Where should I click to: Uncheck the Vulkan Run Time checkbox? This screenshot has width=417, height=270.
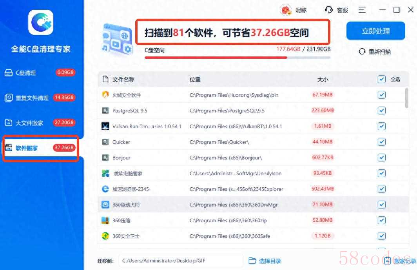tap(382, 126)
